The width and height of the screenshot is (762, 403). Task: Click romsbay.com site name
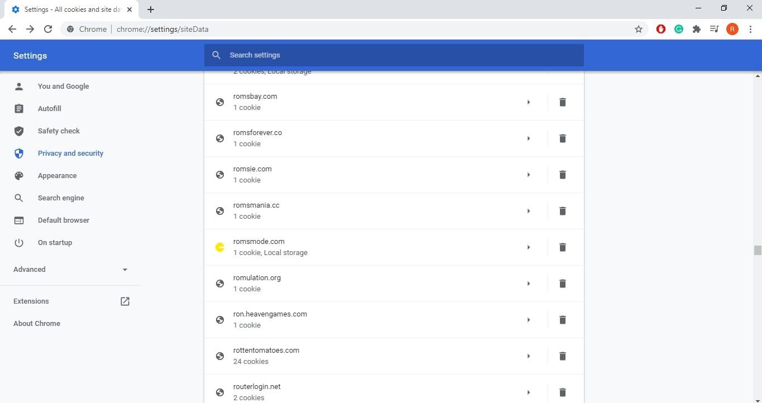[255, 97]
